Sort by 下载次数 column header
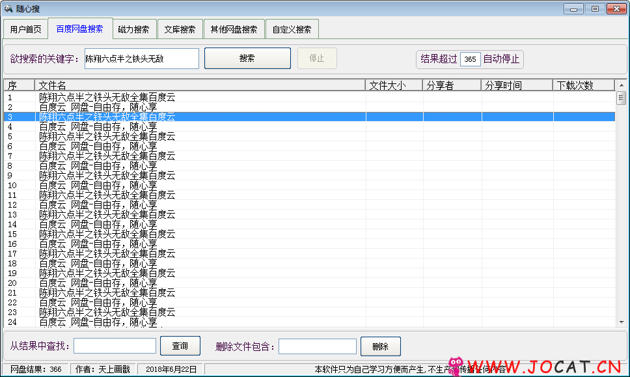The height and width of the screenshot is (377, 630). (583, 85)
